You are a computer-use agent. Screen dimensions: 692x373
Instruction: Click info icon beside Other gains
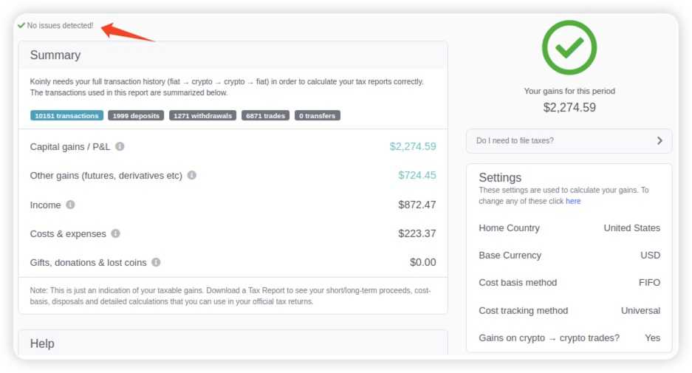coord(191,175)
